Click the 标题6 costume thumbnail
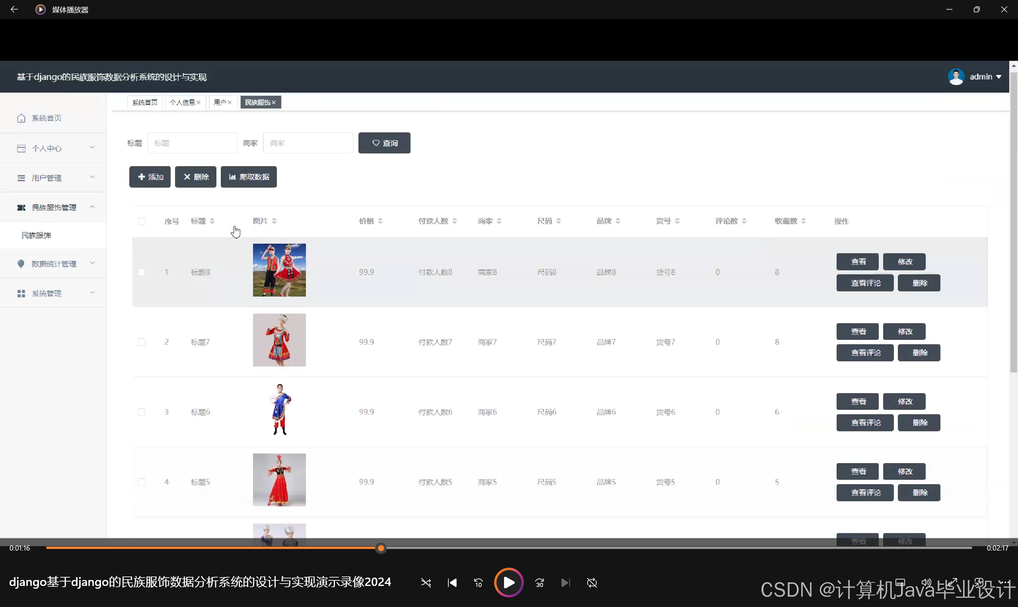 (279, 410)
